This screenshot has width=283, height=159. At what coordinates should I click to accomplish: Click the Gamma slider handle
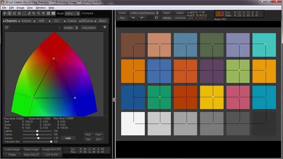point(38,138)
